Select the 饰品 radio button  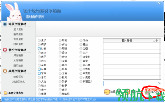tap(81, 40)
